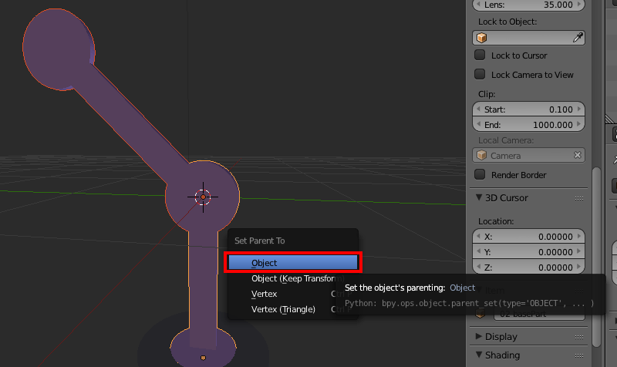Enable Render Border checkbox
617x367 pixels.
point(480,174)
